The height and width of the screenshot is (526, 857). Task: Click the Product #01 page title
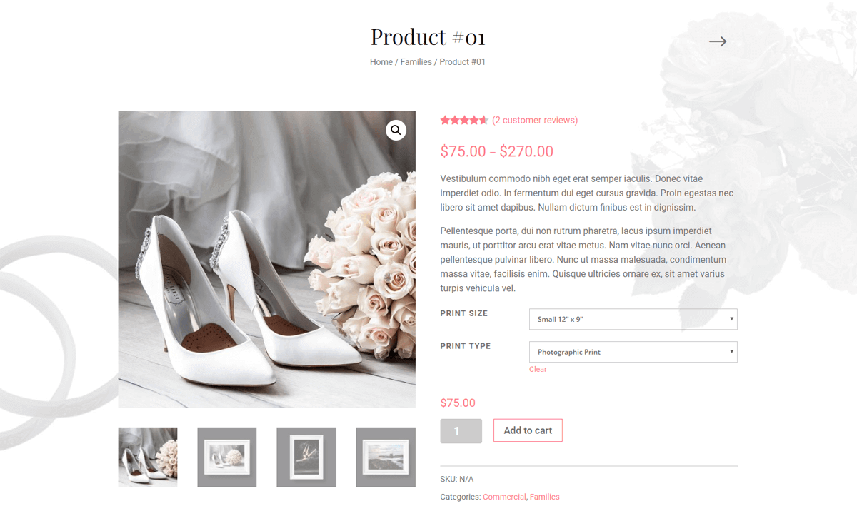pos(428,36)
